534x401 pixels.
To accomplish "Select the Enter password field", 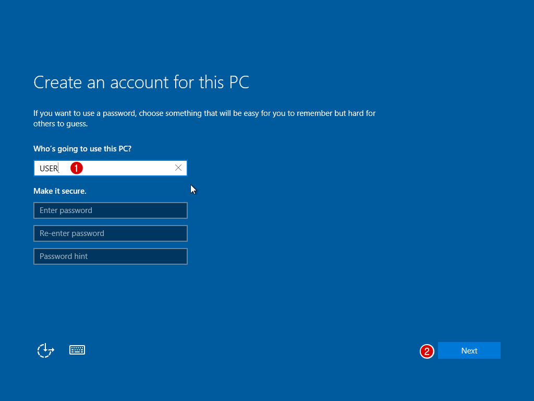I will coord(111,210).
